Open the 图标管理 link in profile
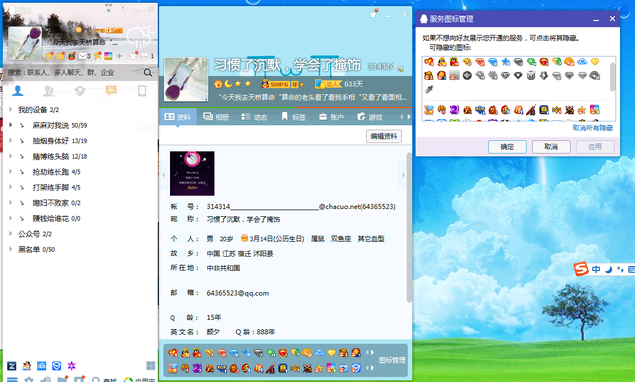Screen dimensions: 635x382 392,360
